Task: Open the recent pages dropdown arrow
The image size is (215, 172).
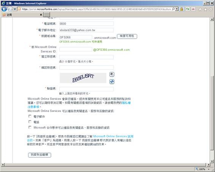Action: (x=15, y=9)
